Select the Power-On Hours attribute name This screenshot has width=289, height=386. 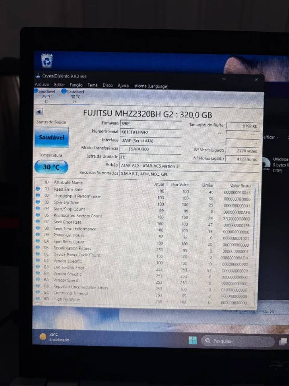tap(69, 235)
